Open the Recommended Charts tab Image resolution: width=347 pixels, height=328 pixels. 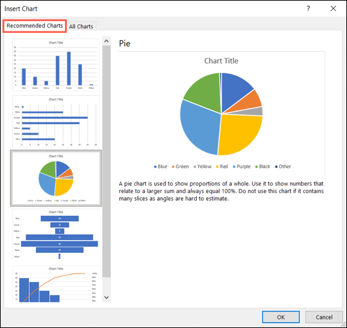[35, 26]
